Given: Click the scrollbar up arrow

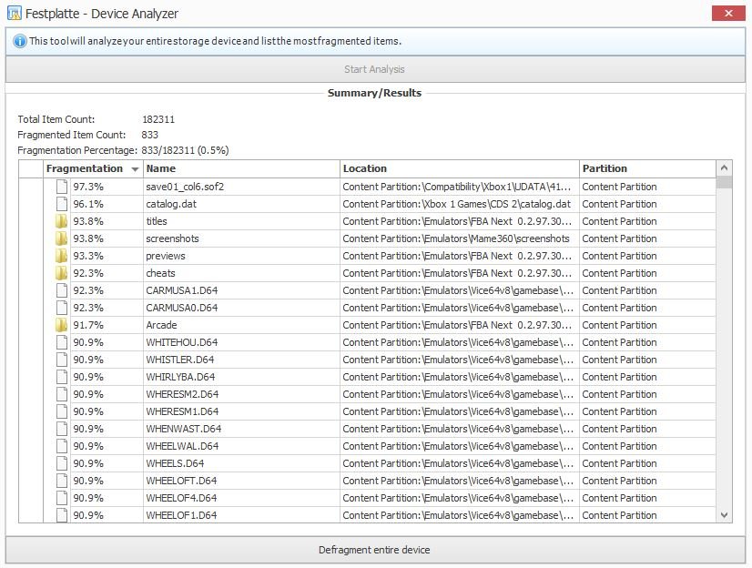Looking at the screenshot, I should click(724, 167).
